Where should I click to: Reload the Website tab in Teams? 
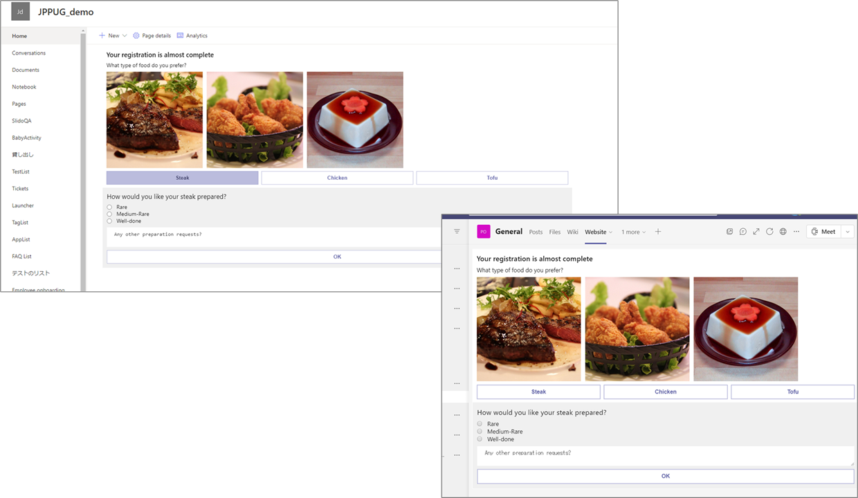[769, 232]
